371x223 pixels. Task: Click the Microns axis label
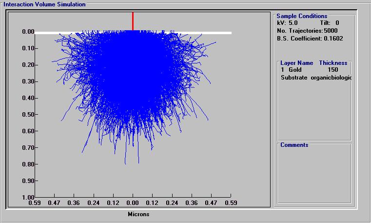pos(138,214)
